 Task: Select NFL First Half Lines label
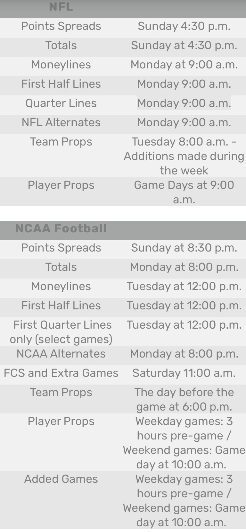[x=61, y=84]
